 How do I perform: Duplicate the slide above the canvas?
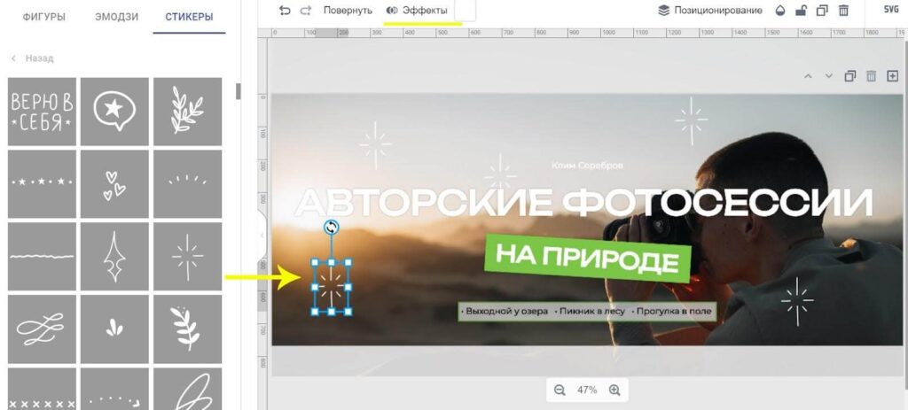(850, 76)
